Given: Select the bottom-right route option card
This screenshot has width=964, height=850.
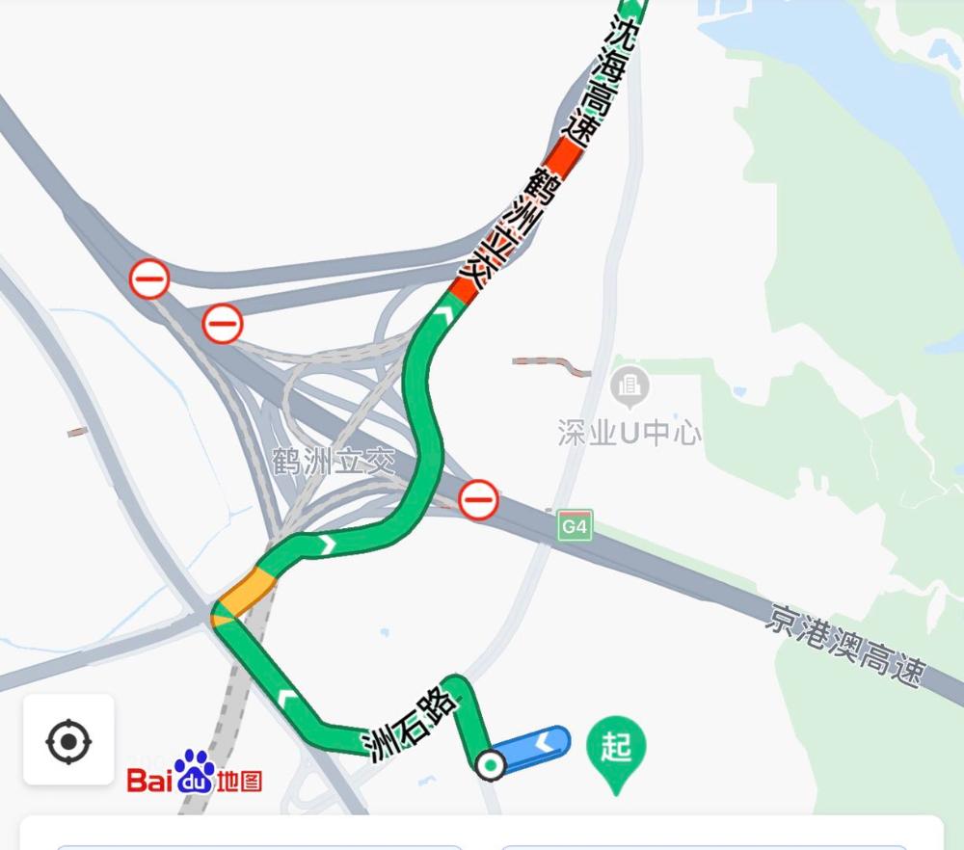Looking at the screenshot, I should click(x=704, y=847).
